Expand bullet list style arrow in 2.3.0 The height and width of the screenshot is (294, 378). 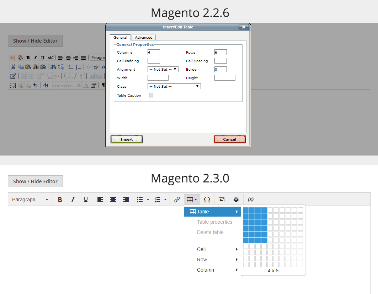pyautogui.click(x=148, y=199)
